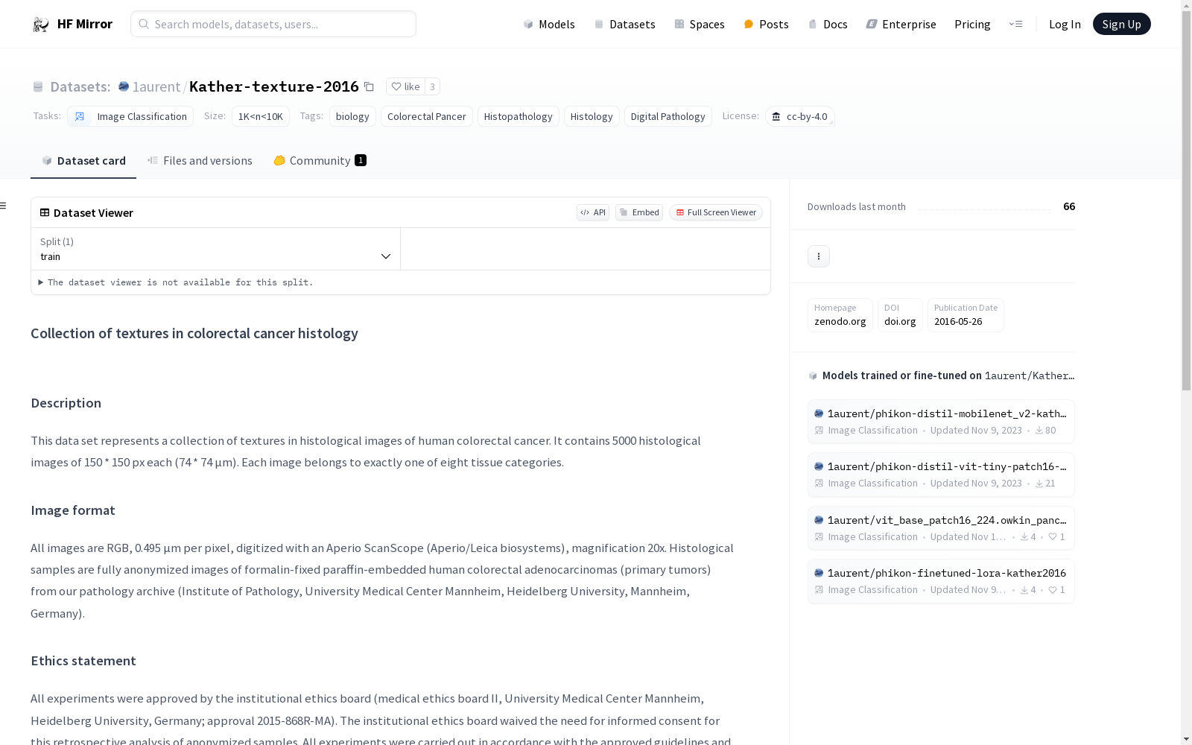
Task: Filter by size 1K<n<10K tag
Action: [261, 116]
